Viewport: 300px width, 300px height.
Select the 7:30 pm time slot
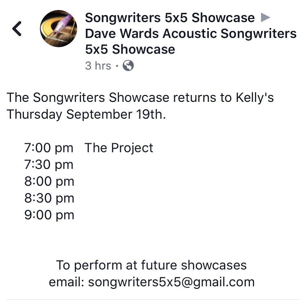coord(49,165)
